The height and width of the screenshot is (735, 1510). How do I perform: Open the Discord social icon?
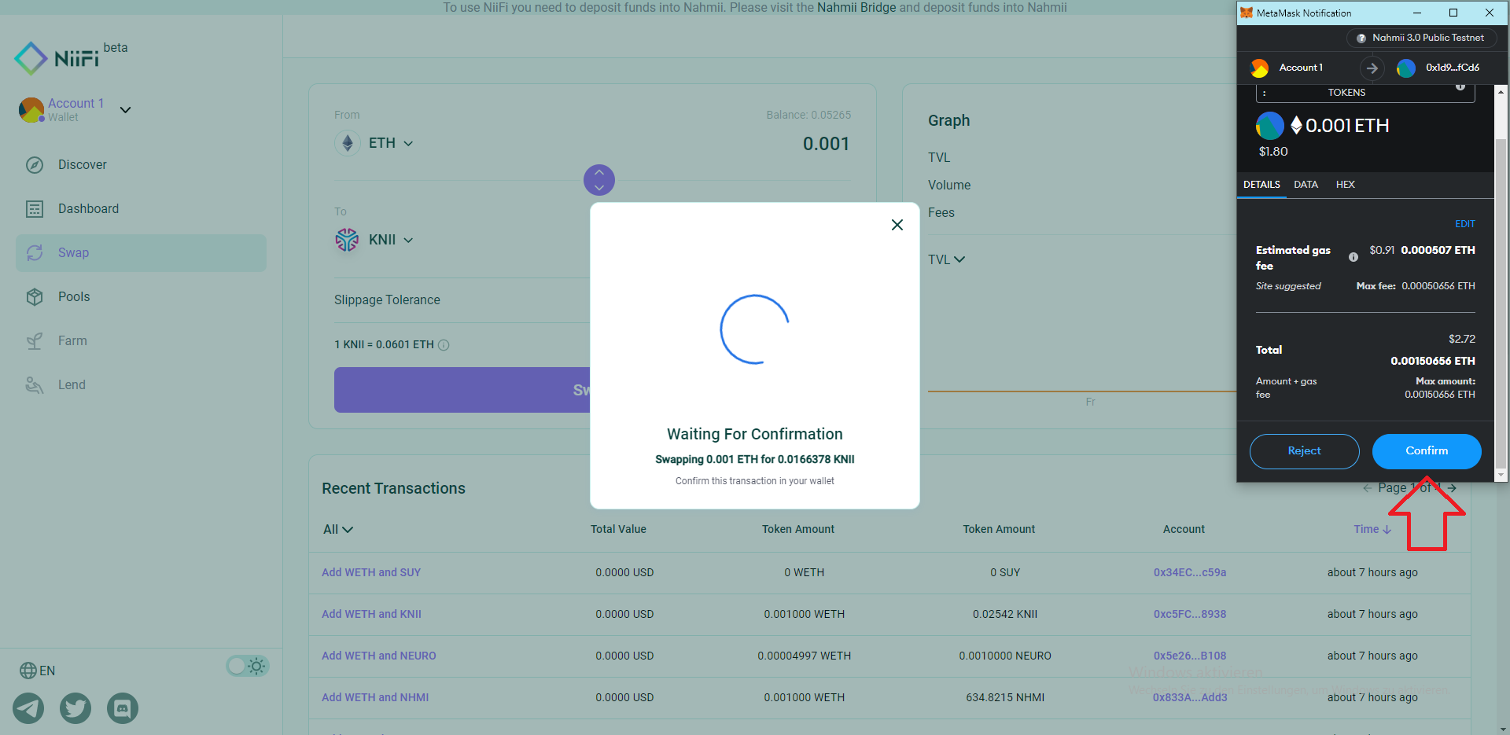(x=123, y=708)
